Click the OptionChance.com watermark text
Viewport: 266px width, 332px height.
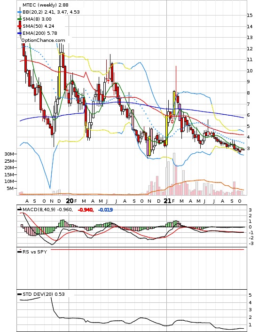coord(43,40)
